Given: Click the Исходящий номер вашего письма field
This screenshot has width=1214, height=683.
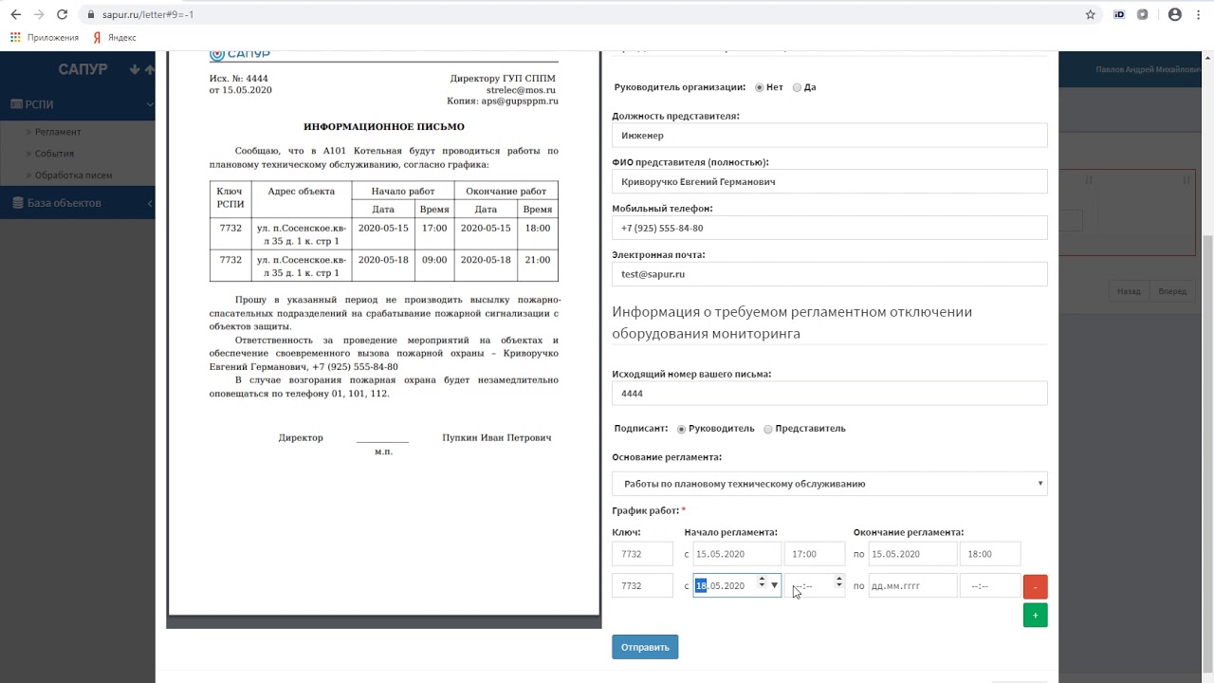Looking at the screenshot, I should tap(830, 393).
